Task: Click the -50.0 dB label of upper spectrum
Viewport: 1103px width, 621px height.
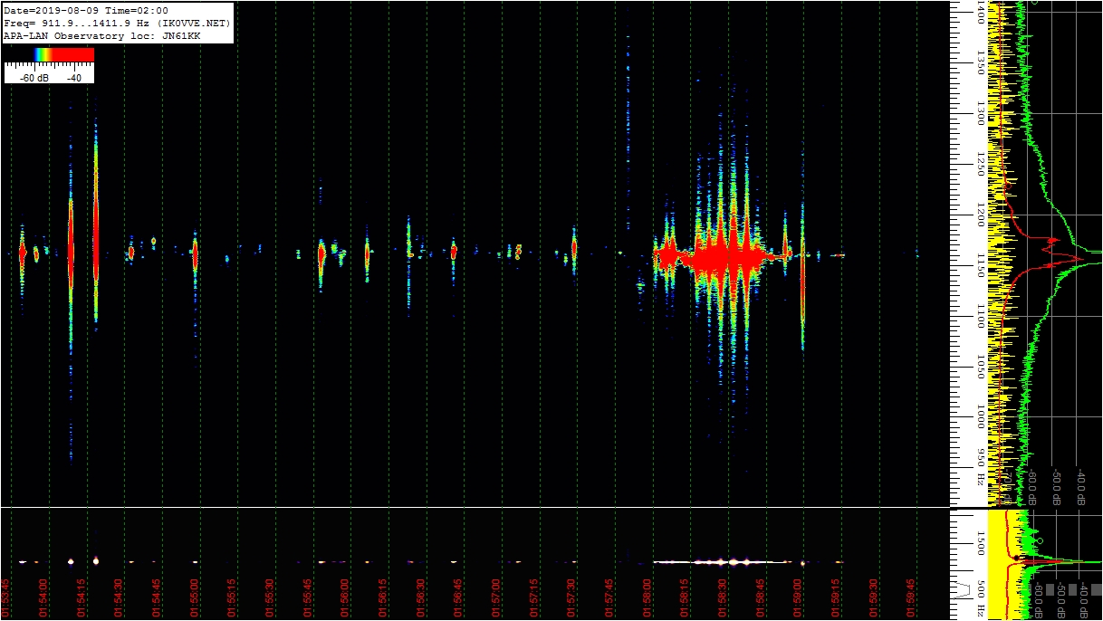Action: [1056, 487]
